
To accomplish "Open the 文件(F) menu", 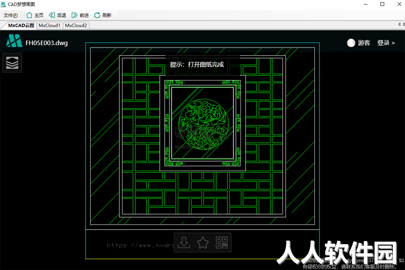I will [x=11, y=15].
